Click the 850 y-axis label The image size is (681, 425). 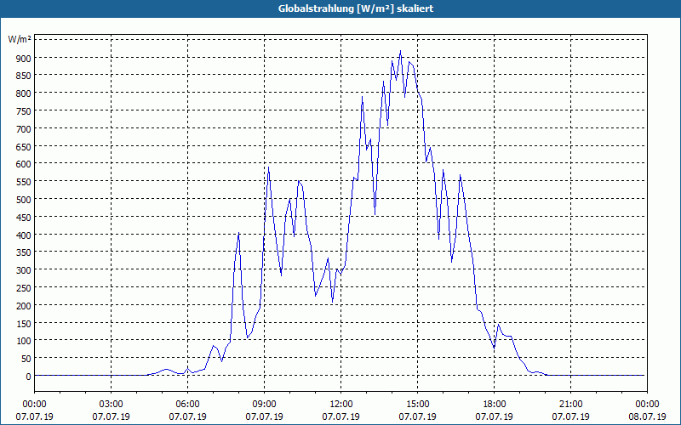click(24, 76)
